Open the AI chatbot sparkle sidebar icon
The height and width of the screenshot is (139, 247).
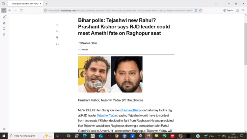(4, 17)
